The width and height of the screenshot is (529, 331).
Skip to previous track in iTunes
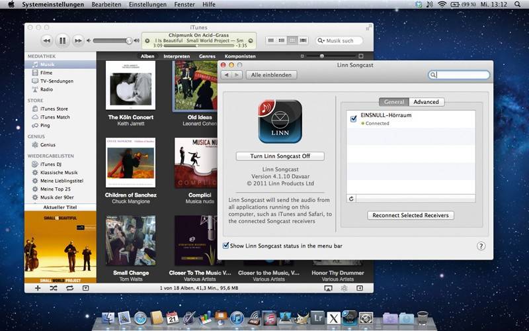47,41
